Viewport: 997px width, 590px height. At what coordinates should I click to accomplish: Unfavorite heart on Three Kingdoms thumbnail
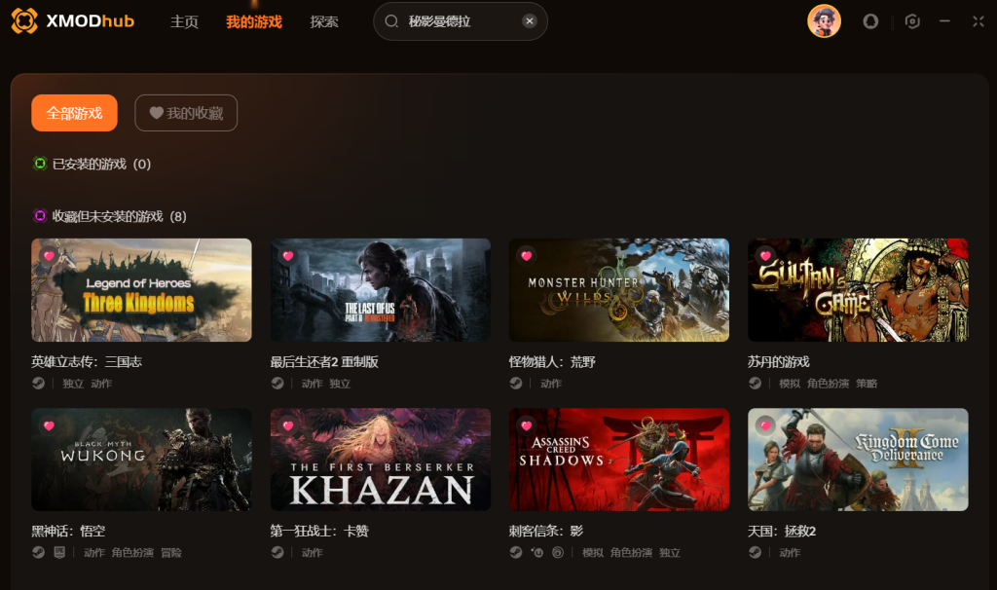click(x=49, y=256)
